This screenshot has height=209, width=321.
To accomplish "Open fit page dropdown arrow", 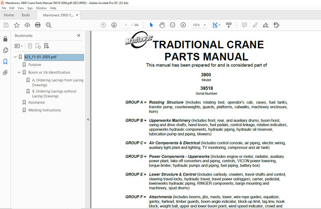I will [x=220, y=25].
